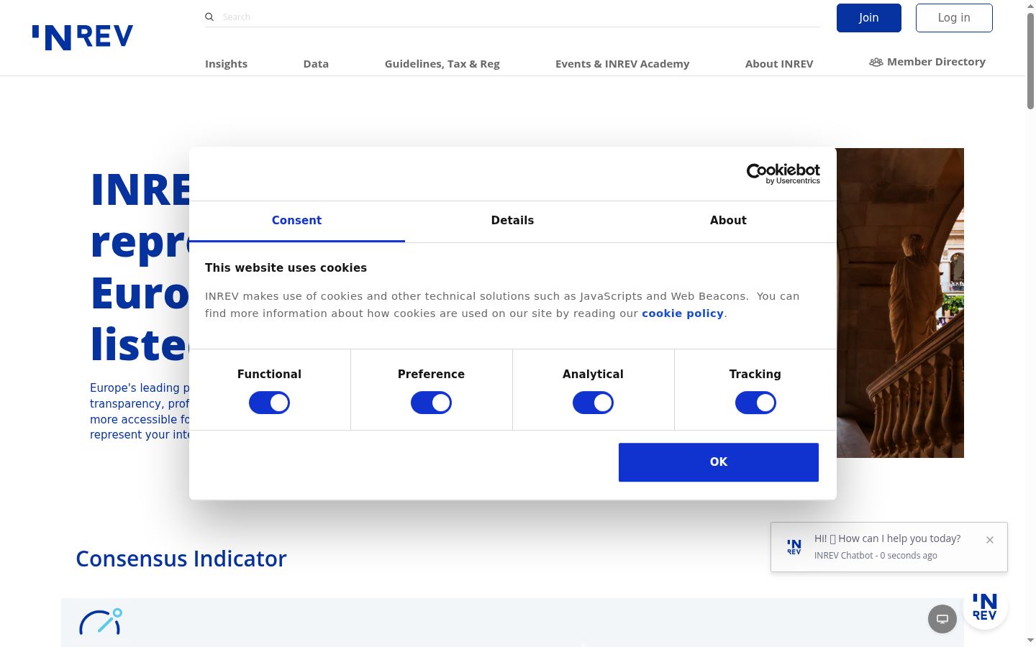Click the Member Directory people icon
This screenshot has width=1036, height=647.
876,63
